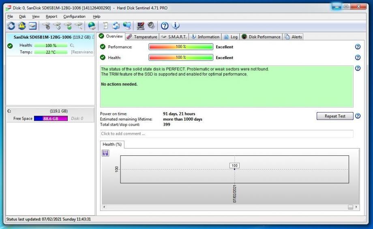
Task: Switch to the Alerts tab
Action: point(293,37)
